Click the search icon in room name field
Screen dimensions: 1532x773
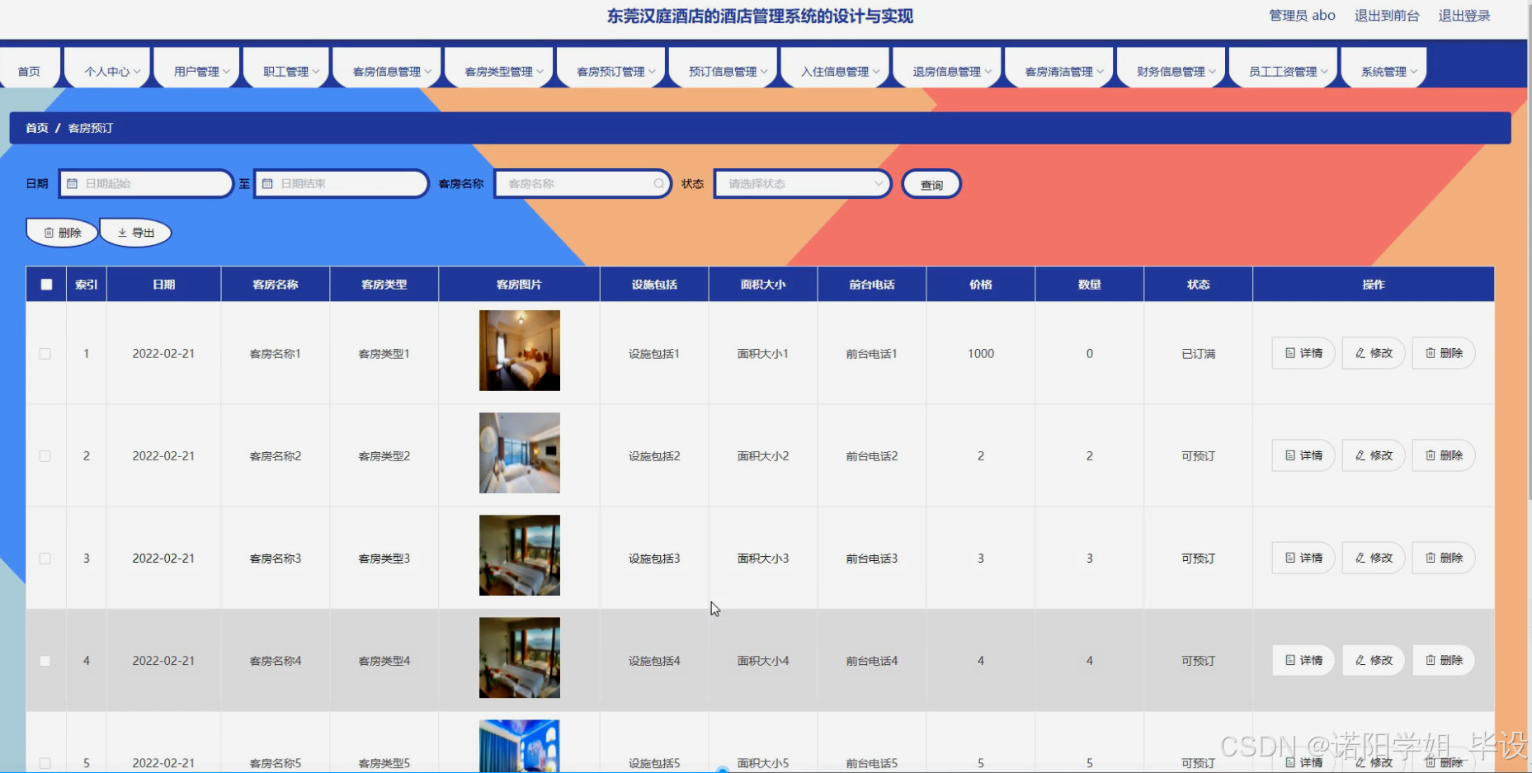pos(658,184)
